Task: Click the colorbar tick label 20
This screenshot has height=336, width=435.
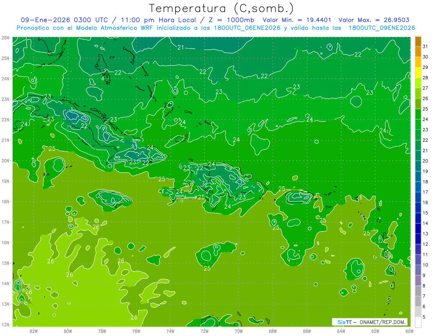Action: click(426, 161)
